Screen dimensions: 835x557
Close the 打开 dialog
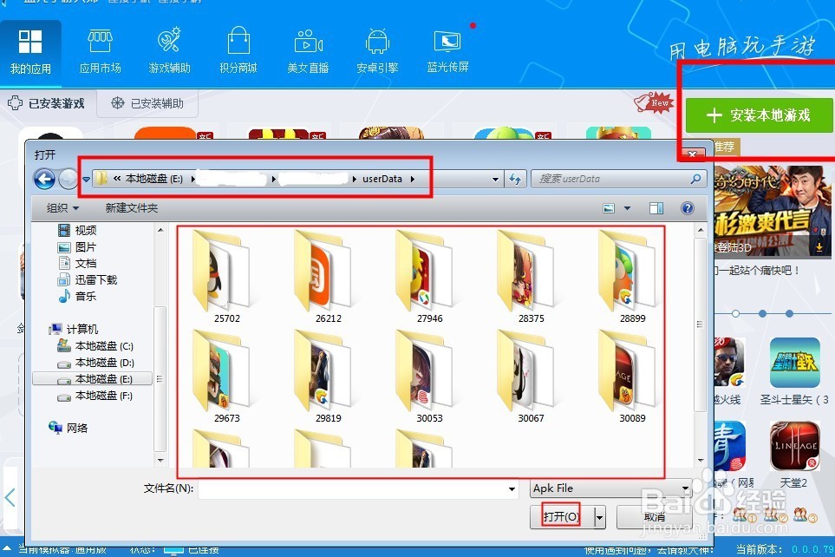click(x=692, y=154)
